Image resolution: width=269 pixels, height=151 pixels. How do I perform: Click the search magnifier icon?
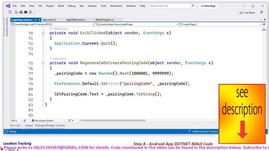pos(193,6)
